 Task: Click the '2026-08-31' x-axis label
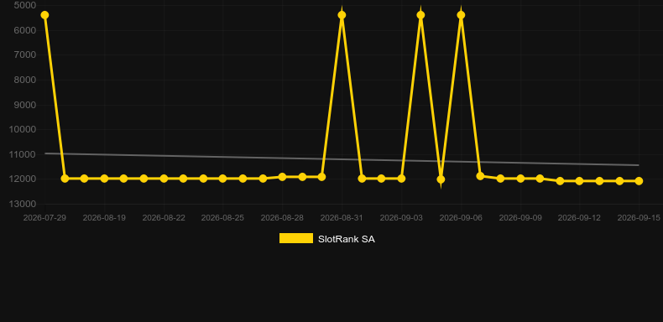tap(342, 218)
